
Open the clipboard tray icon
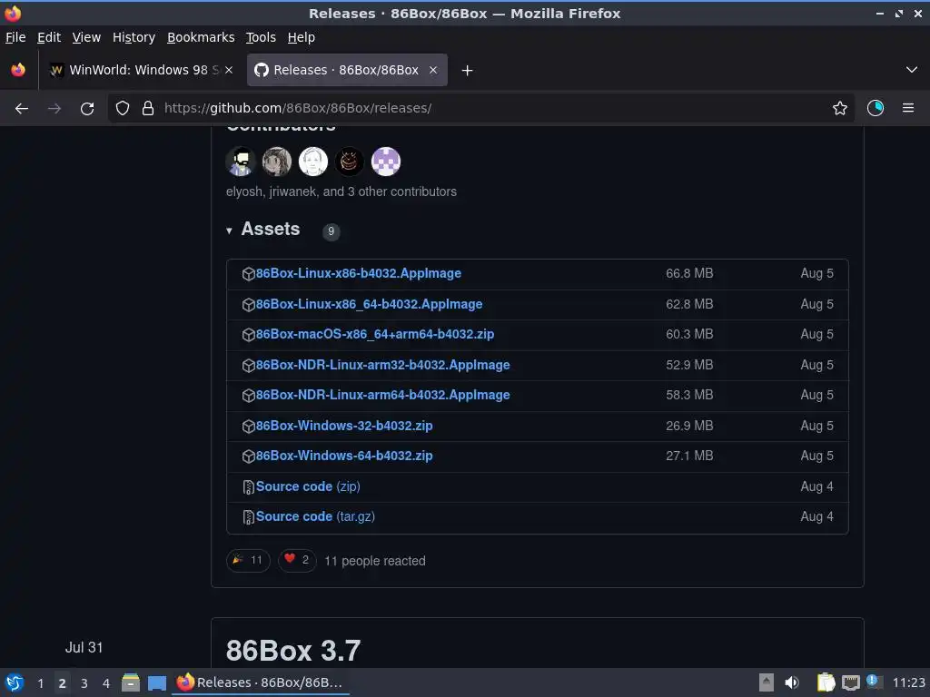click(x=826, y=682)
